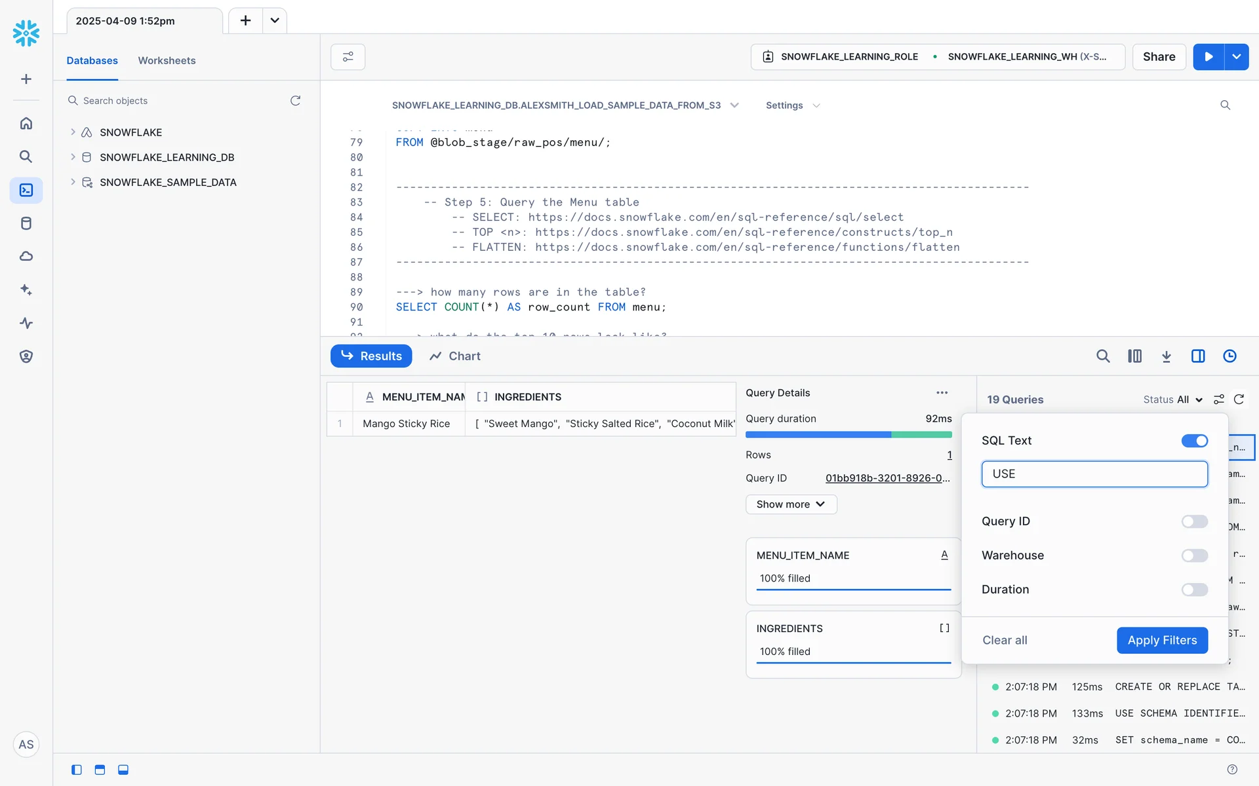The height and width of the screenshot is (786, 1259).
Task: Open the AI & ML sparkle icon
Action: click(26, 290)
